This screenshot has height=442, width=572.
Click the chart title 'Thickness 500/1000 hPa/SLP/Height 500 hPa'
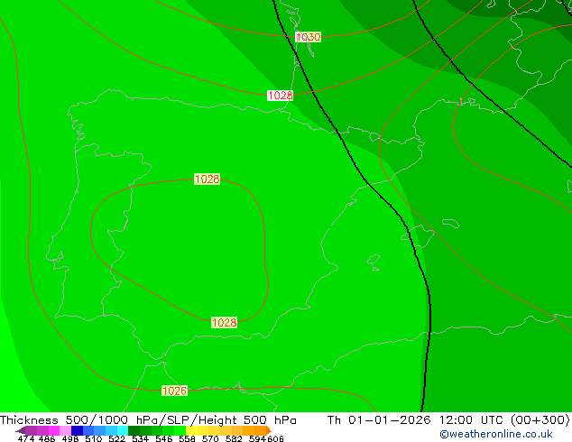tap(148, 420)
